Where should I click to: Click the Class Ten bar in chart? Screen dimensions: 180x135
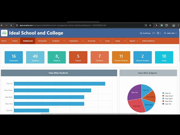pyautogui.click(x=31, y=111)
